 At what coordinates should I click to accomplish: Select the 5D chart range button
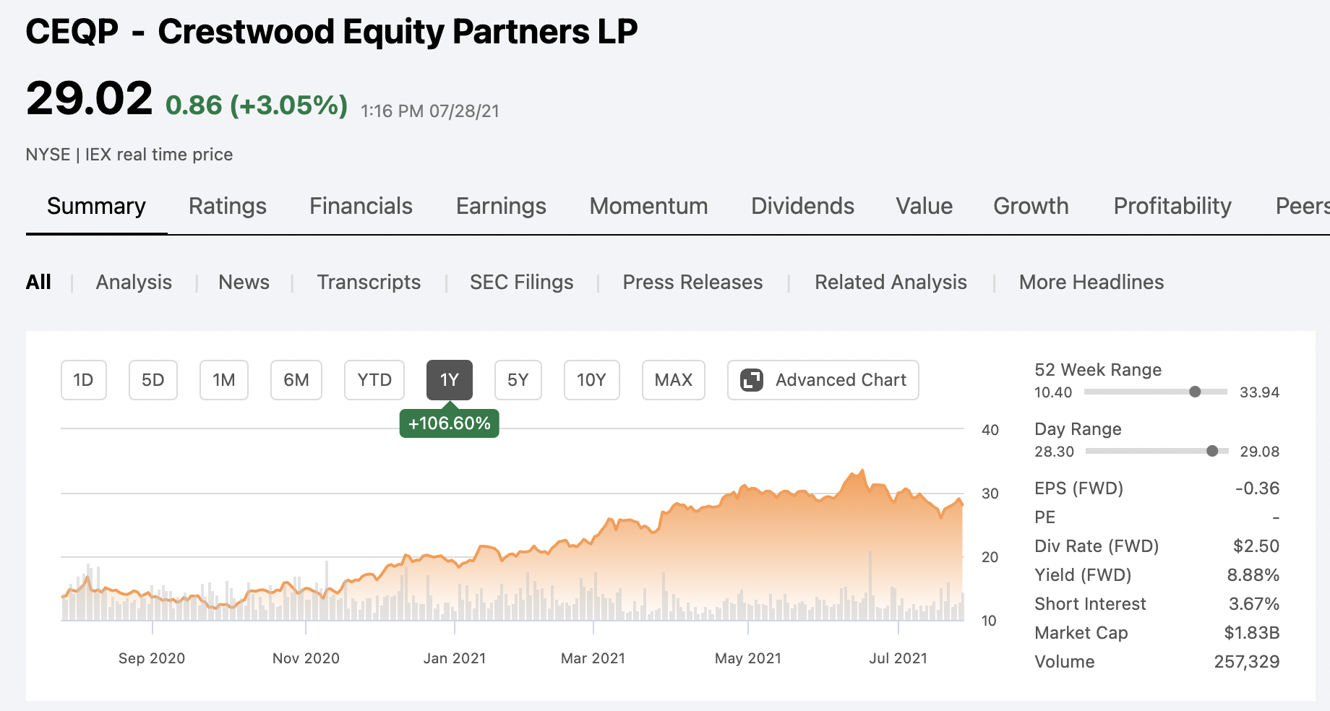click(153, 379)
